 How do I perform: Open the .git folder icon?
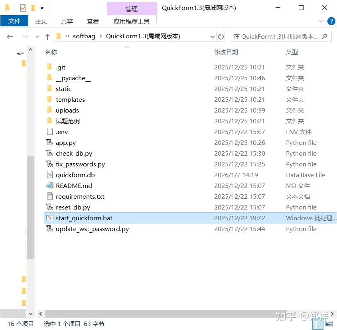tap(49, 67)
